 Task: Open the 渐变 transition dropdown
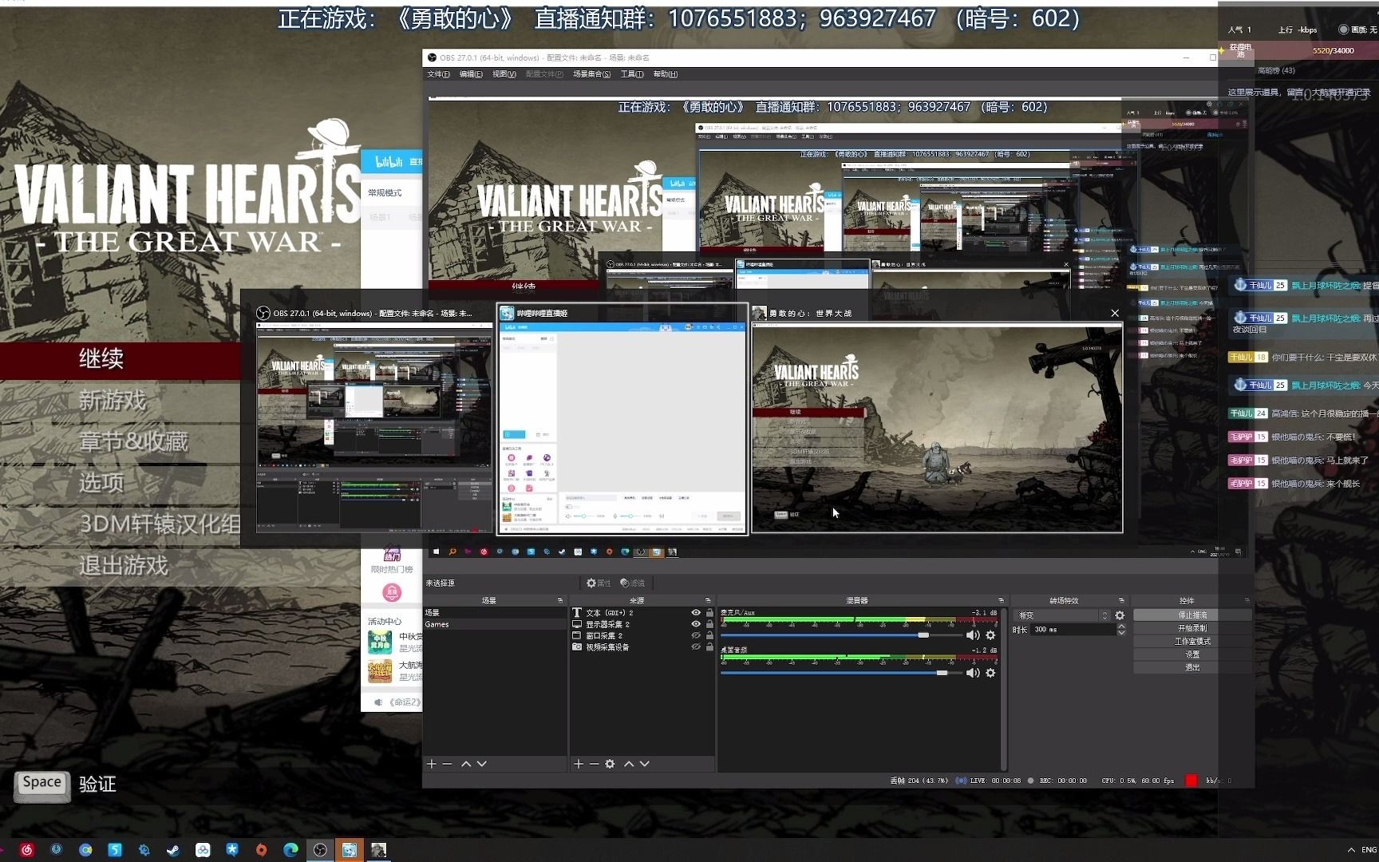pyautogui.click(x=1062, y=615)
